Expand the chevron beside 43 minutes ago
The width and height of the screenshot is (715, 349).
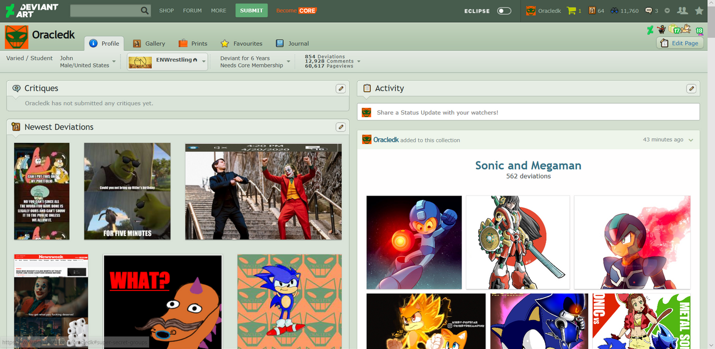pos(691,140)
